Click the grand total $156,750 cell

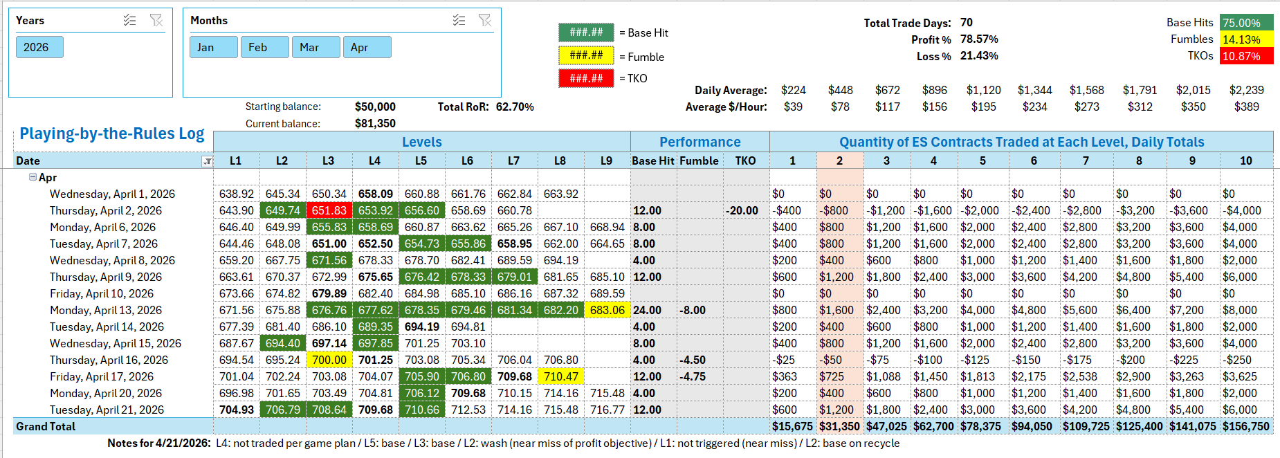1245,426
